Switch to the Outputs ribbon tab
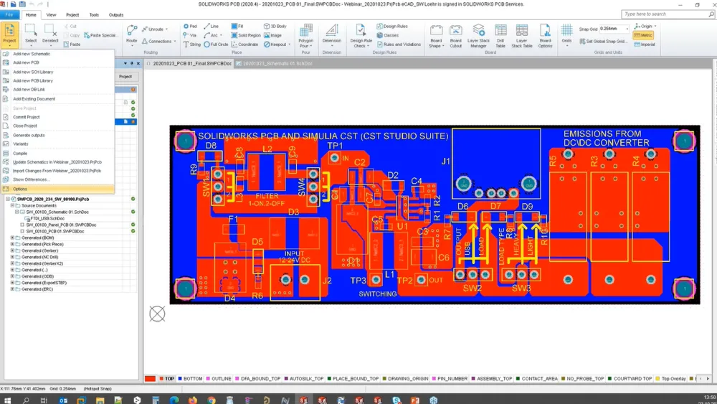The height and width of the screenshot is (404, 717). (x=115, y=14)
